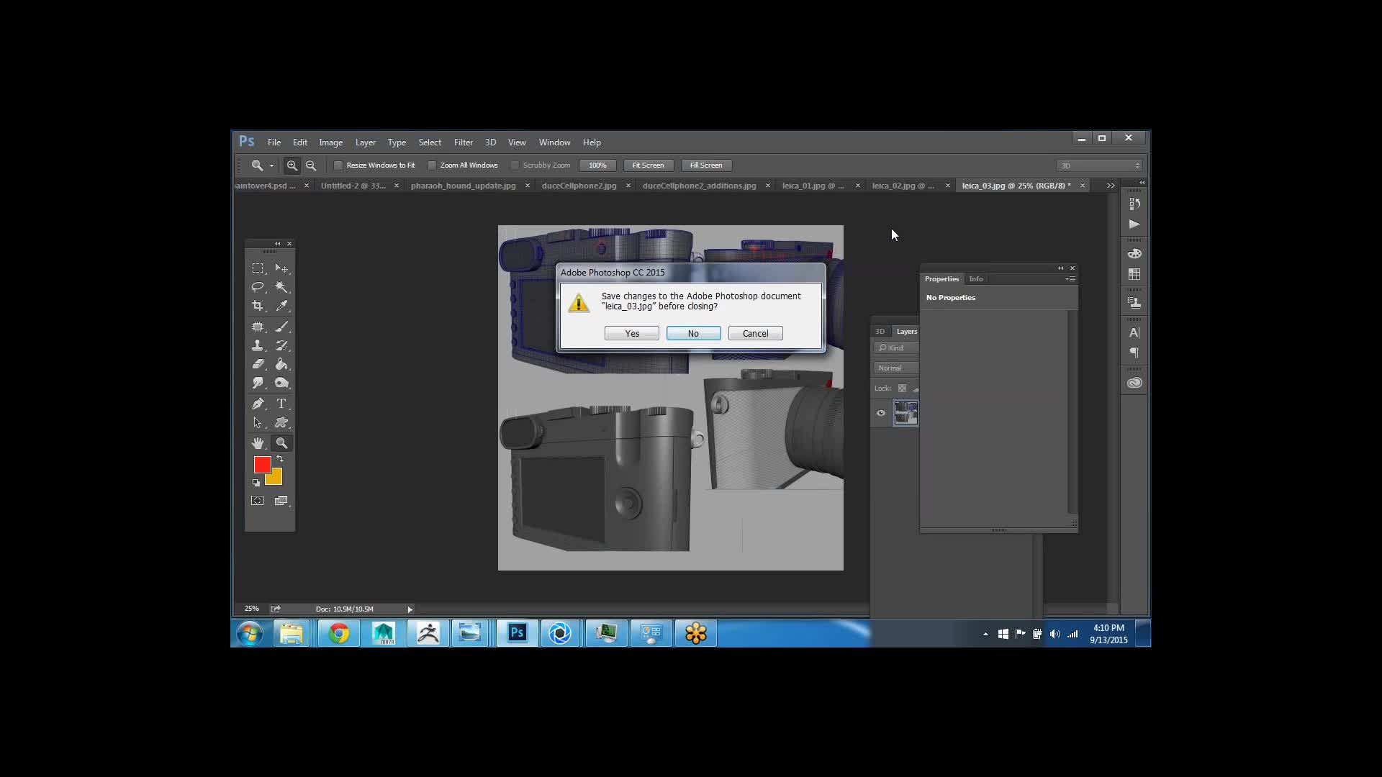This screenshot has height=777, width=1382.
Task: Open Zoom tool preset picker dropdown
Action: [x=271, y=165]
